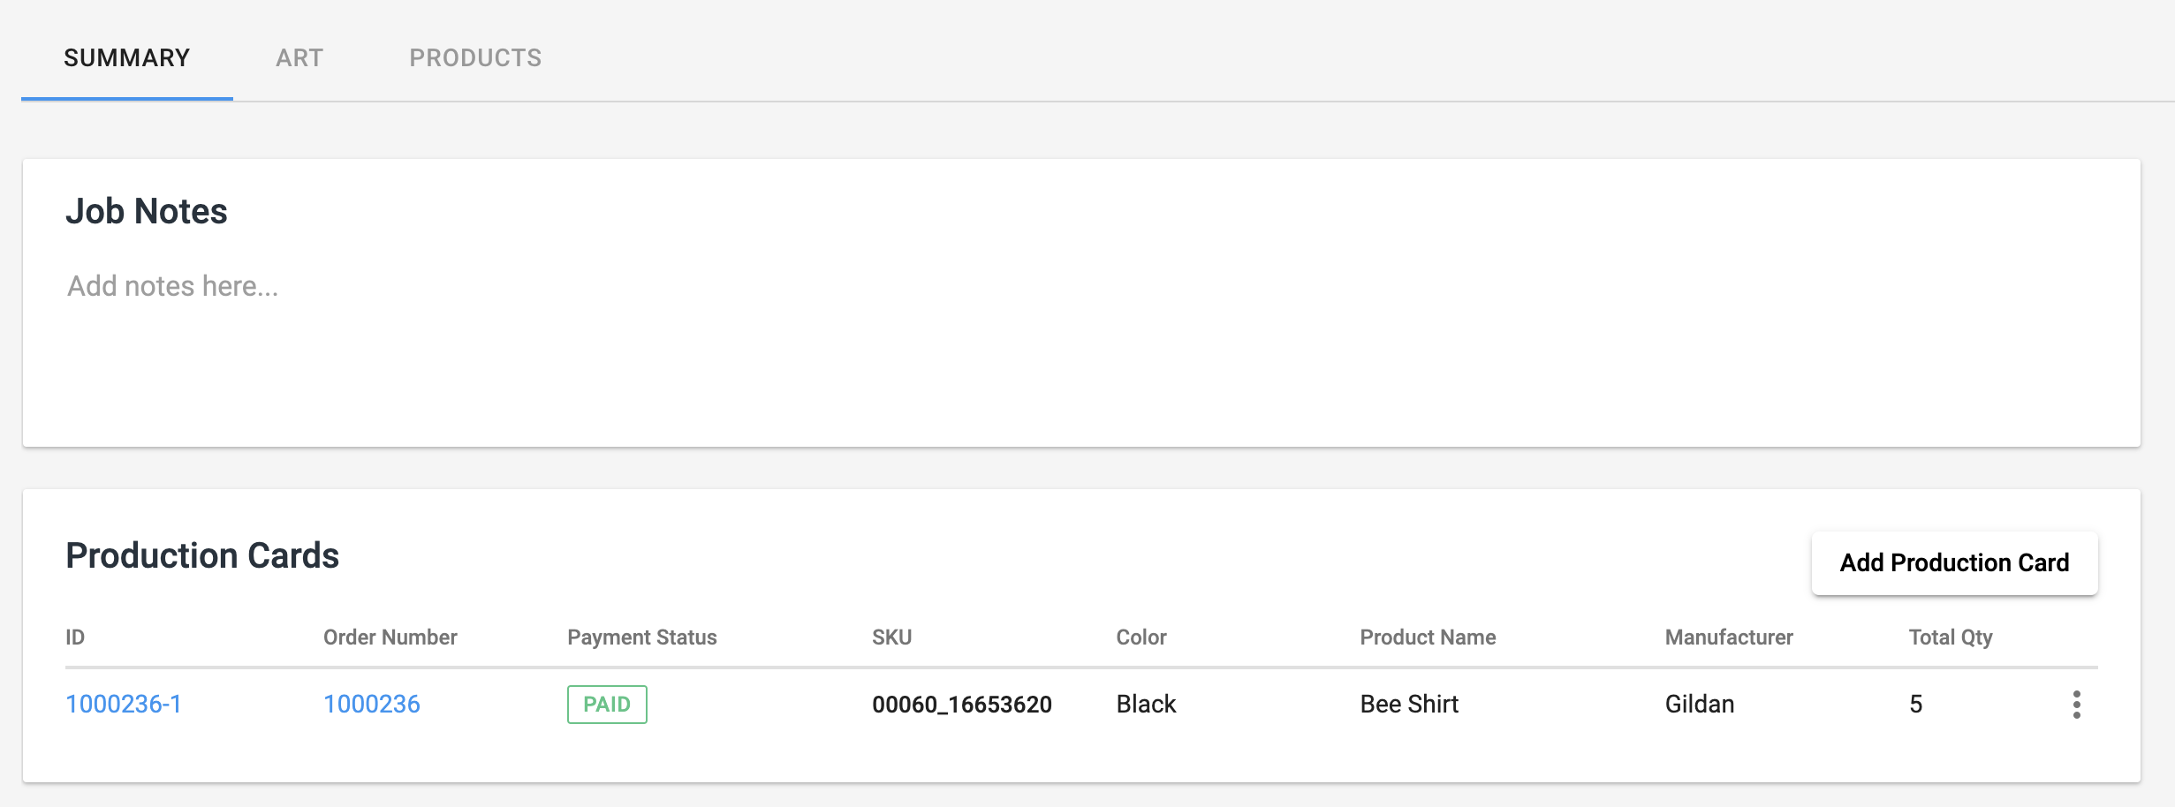2175x807 pixels.
Task: Open production card ID 1000236-1 link
Action: tap(124, 705)
